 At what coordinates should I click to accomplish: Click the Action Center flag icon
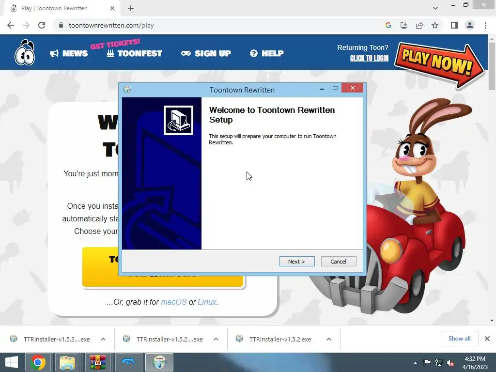[427, 363]
